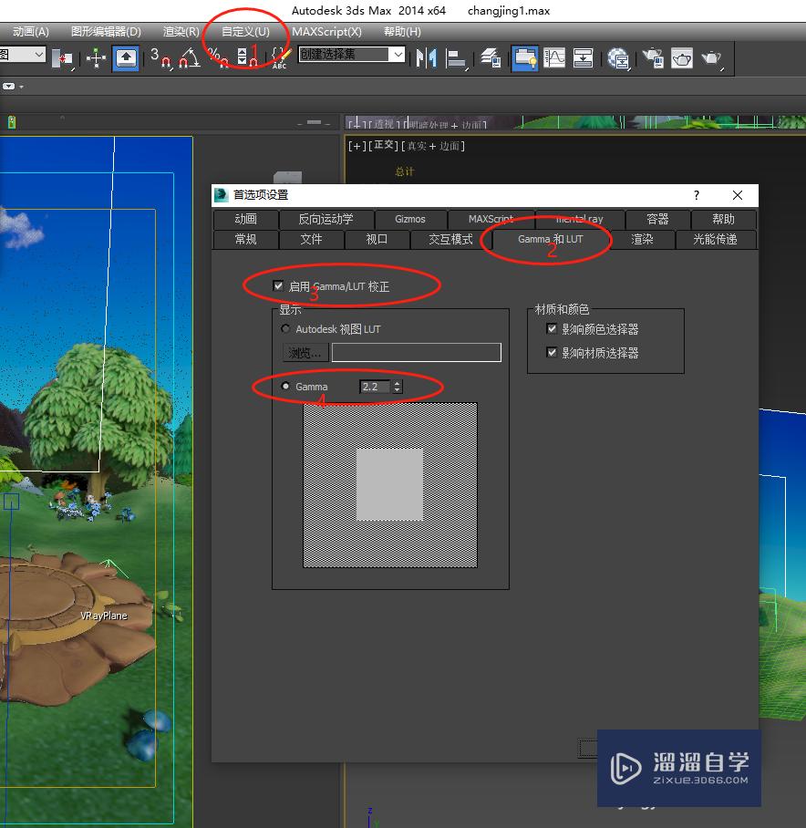Enable the 启用 Gamma/LUT 校正 checkbox
Image resolution: width=806 pixels, height=828 pixels.
pos(278,285)
